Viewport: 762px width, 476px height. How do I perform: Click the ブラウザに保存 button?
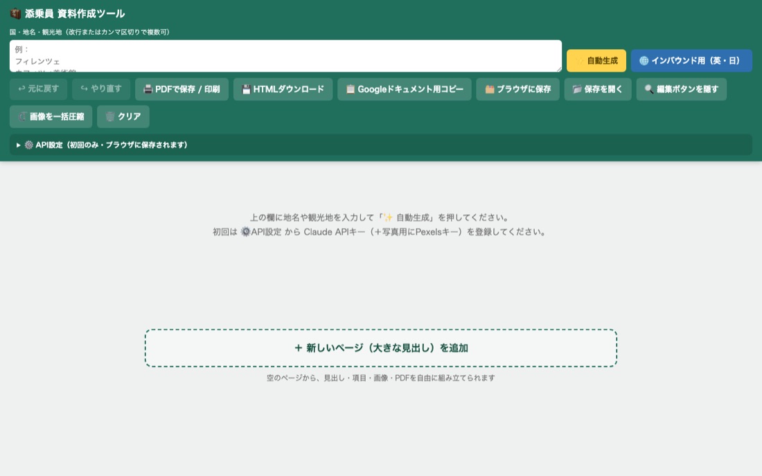517,89
